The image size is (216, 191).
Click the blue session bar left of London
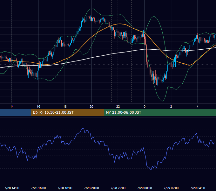pos(16,112)
